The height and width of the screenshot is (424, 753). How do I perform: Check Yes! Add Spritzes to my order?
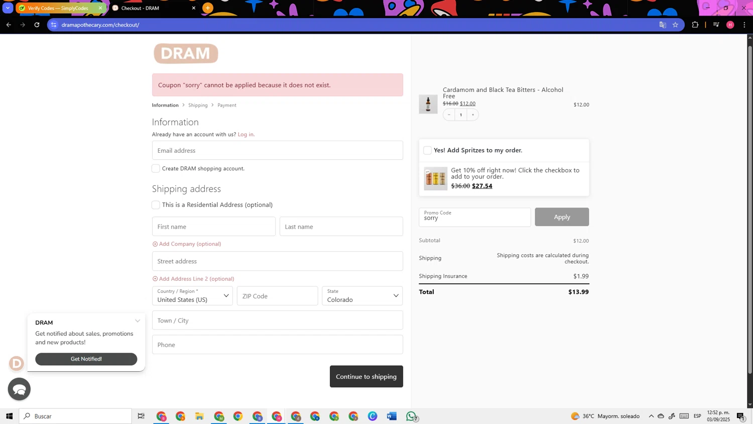(427, 150)
